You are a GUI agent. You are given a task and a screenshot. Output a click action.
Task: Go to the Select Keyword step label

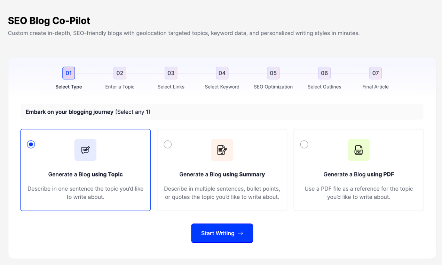click(x=222, y=87)
